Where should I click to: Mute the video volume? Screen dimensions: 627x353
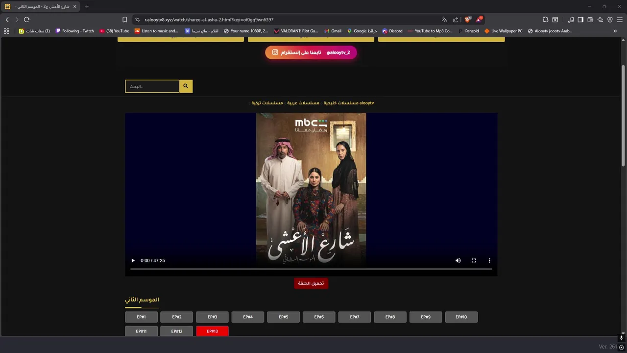458,260
